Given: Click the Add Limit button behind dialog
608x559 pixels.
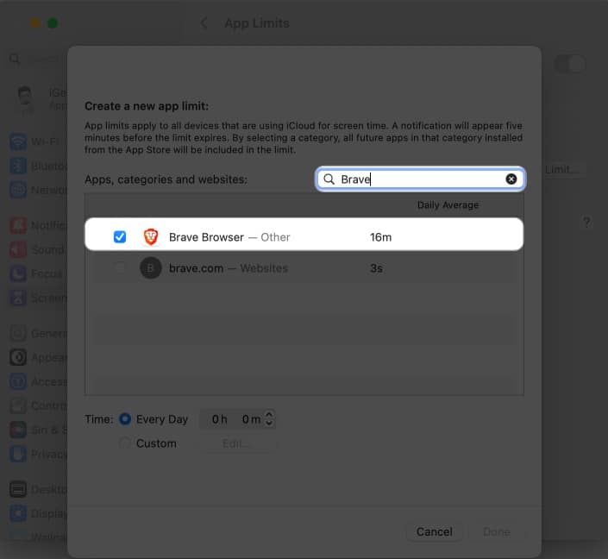Looking at the screenshot, I should click(x=562, y=170).
